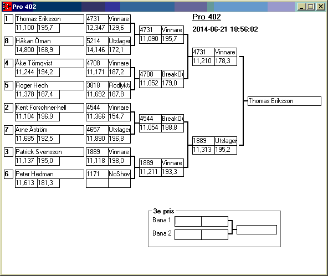Select the NoShow status cell for 1171
The image size is (328, 276).
pos(120,175)
